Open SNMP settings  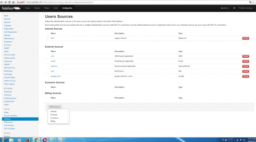pyautogui.click(x=6, y=48)
